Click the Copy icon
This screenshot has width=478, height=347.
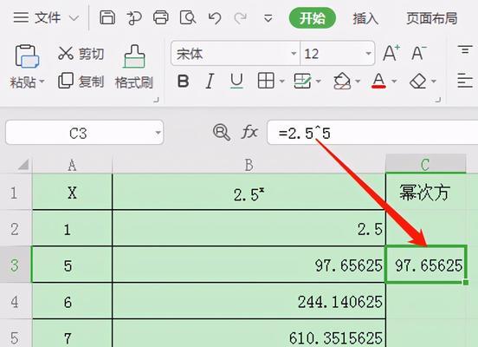[66, 81]
